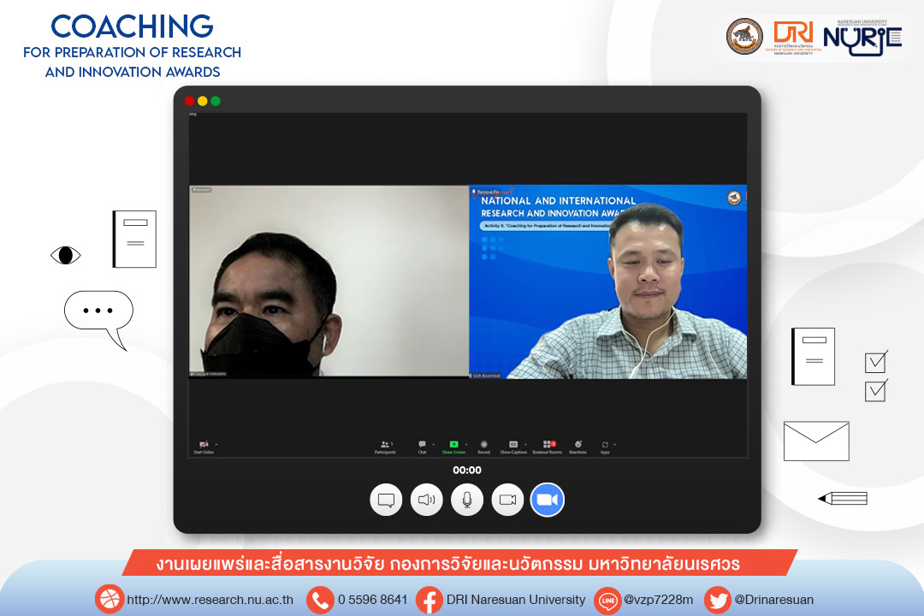Open the http://www.research.nu.ac.th link
The width and height of the screenshot is (924, 616).
pos(210,600)
